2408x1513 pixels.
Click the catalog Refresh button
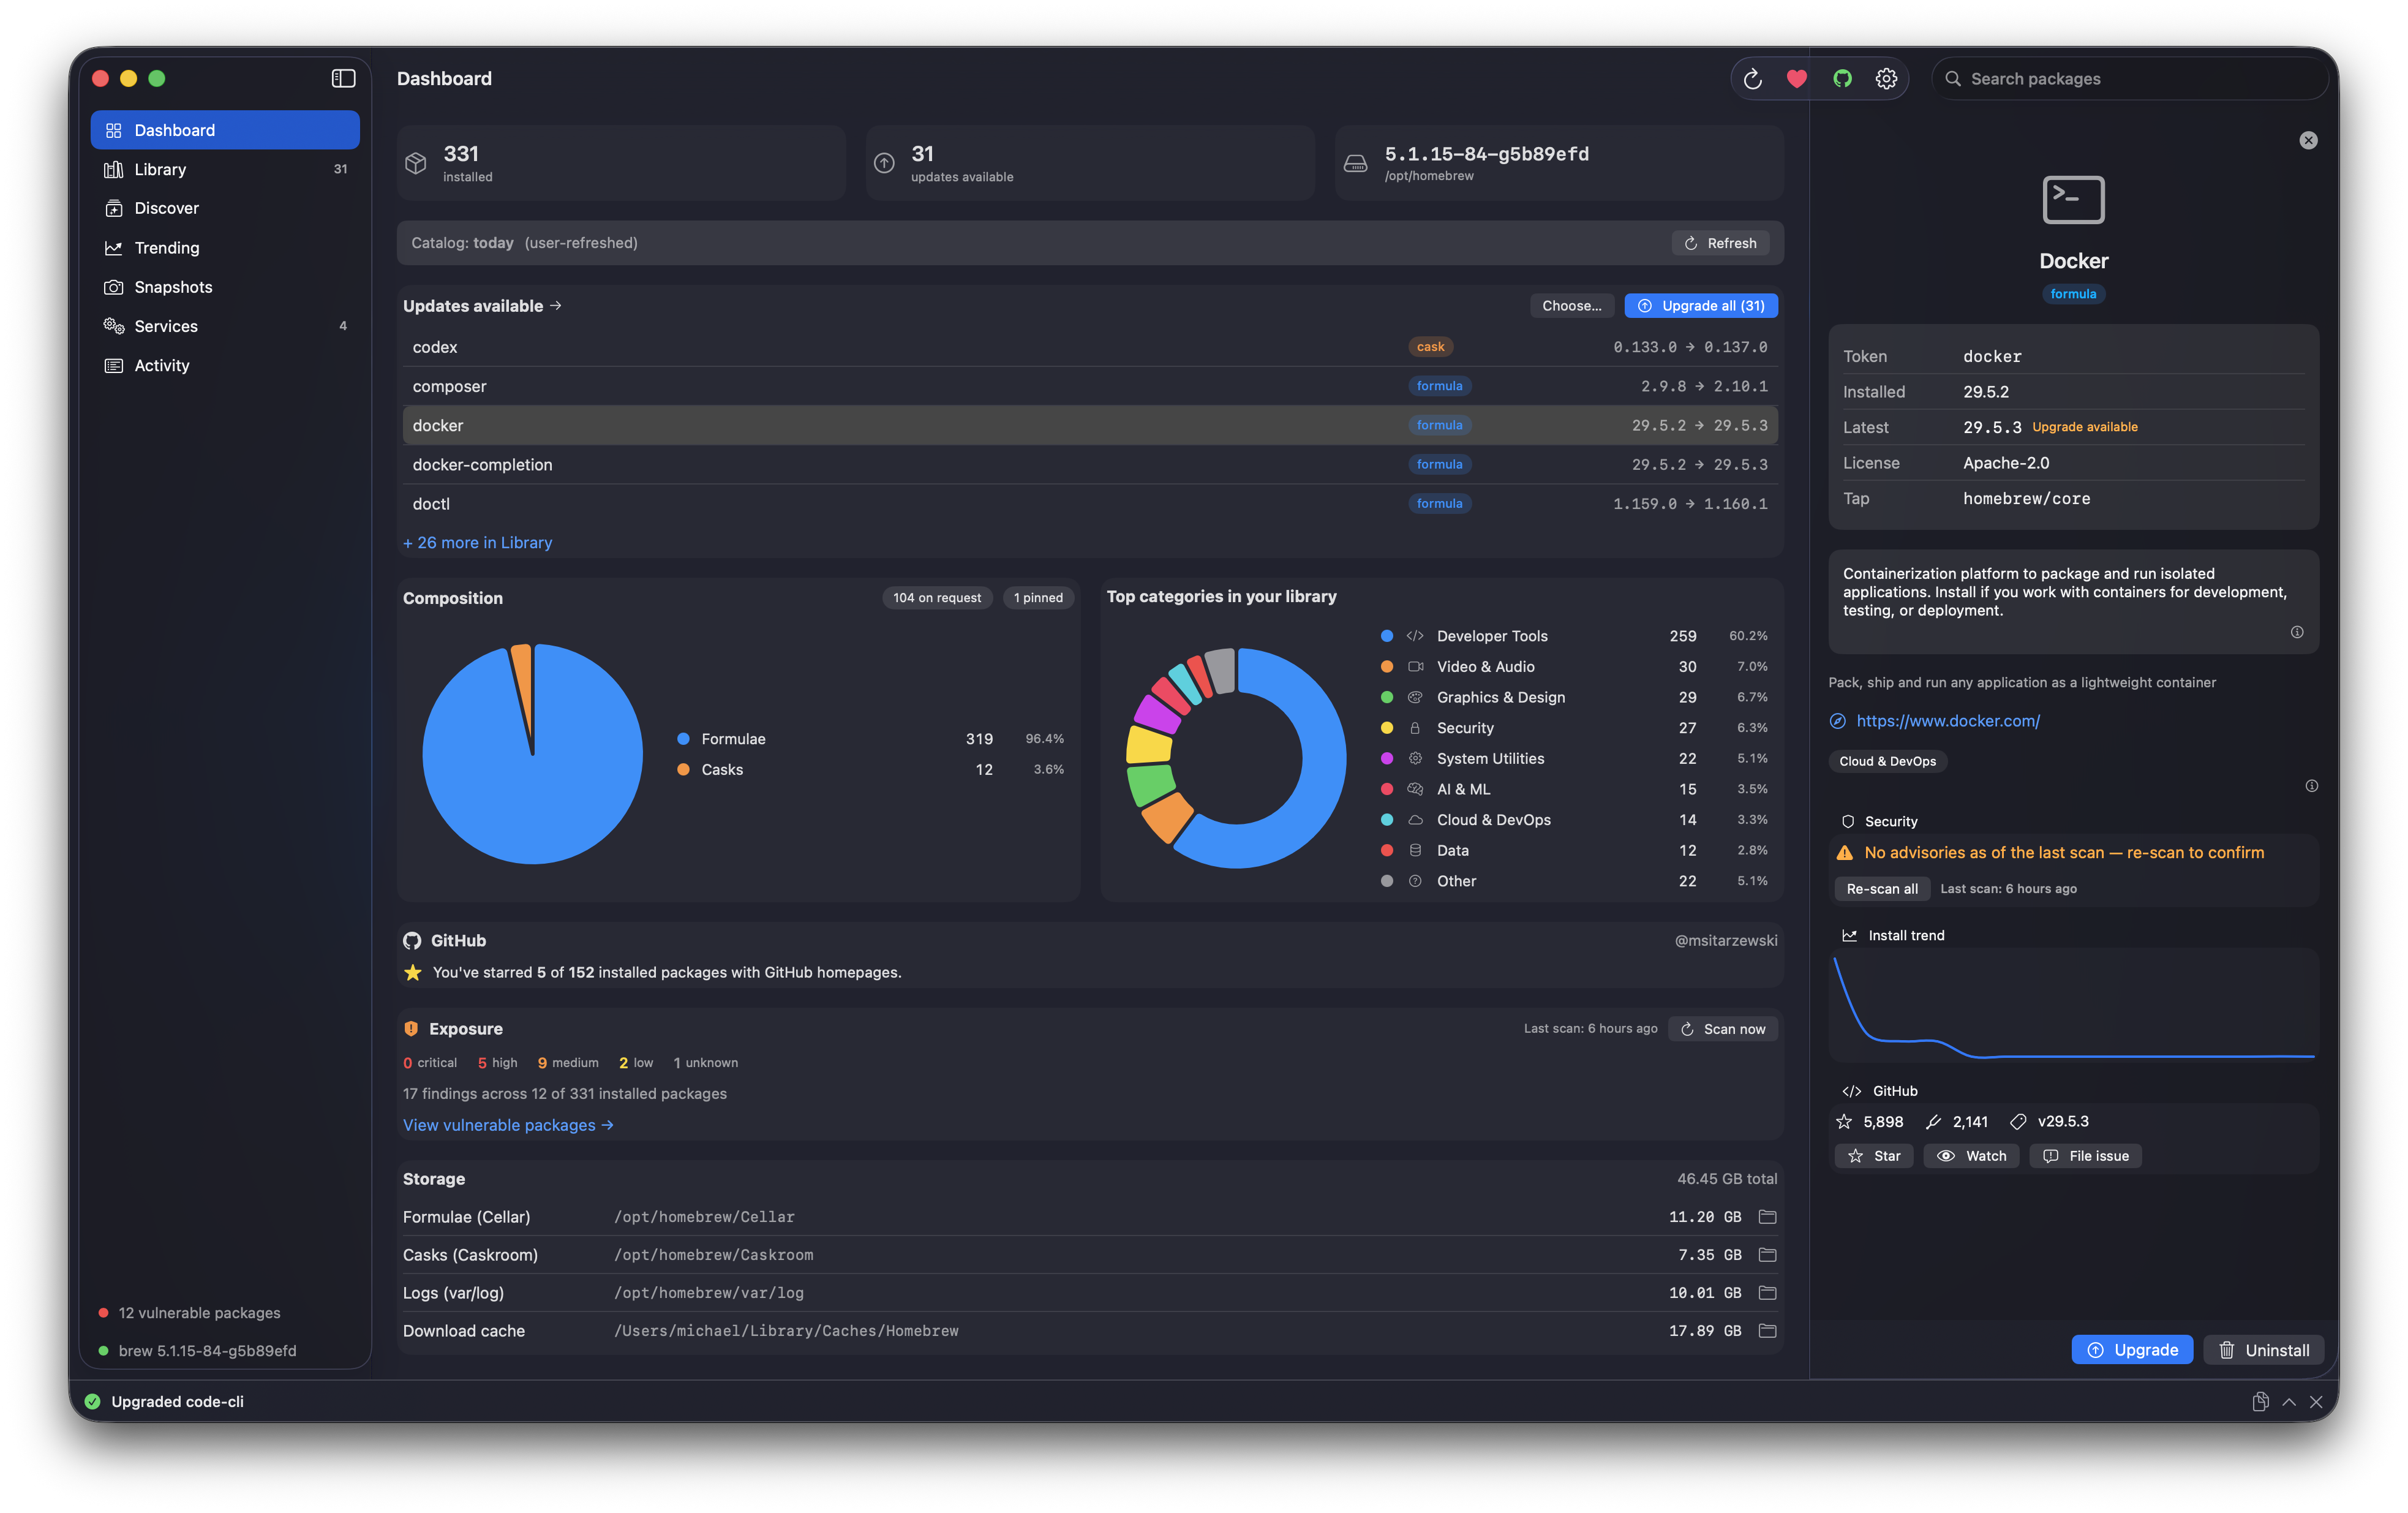point(1720,243)
